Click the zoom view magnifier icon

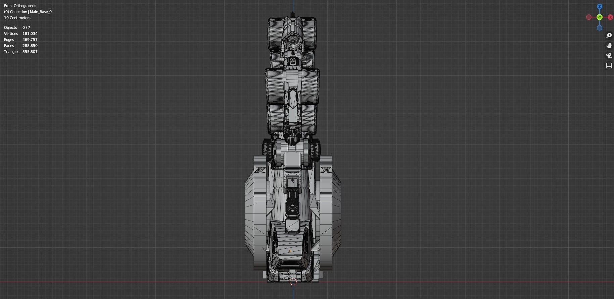[x=609, y=36]
